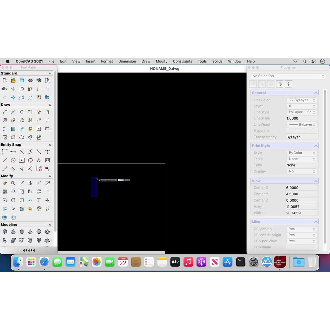Click the Save icon in Standard toolbar
The image size is (330, 330).
(x=22, y=80)
